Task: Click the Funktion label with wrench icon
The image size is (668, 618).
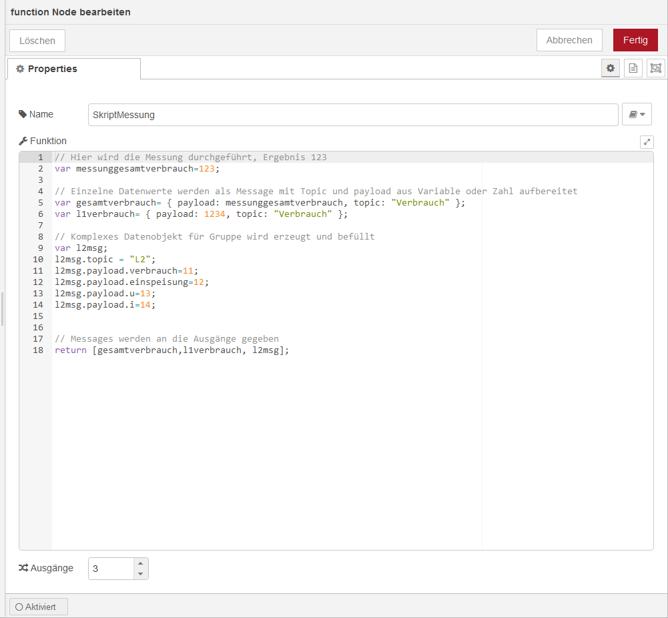Action: (43, 141)
